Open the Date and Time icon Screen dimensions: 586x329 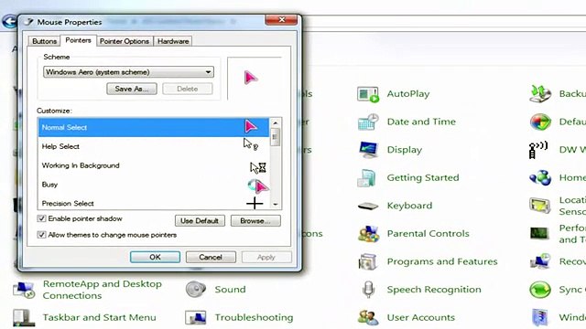(x=368, y=122)
